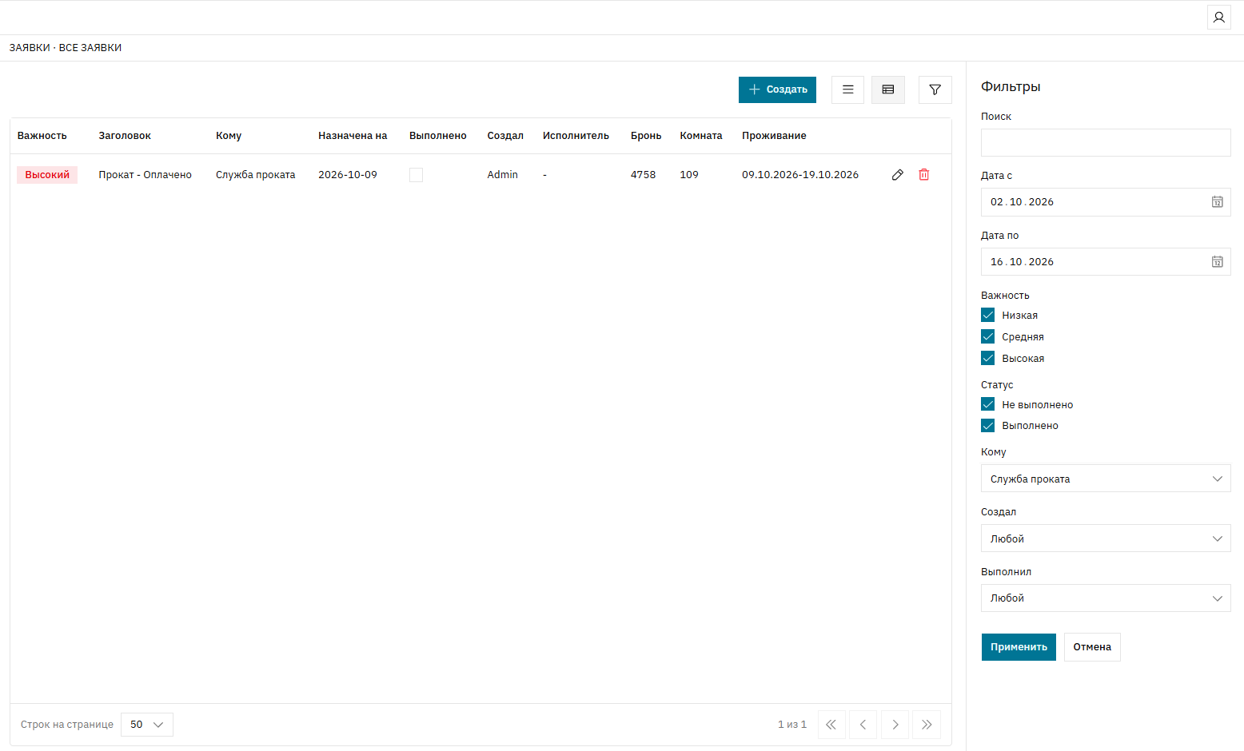Edit the Прокат - Оплачено request

point(898,175)
